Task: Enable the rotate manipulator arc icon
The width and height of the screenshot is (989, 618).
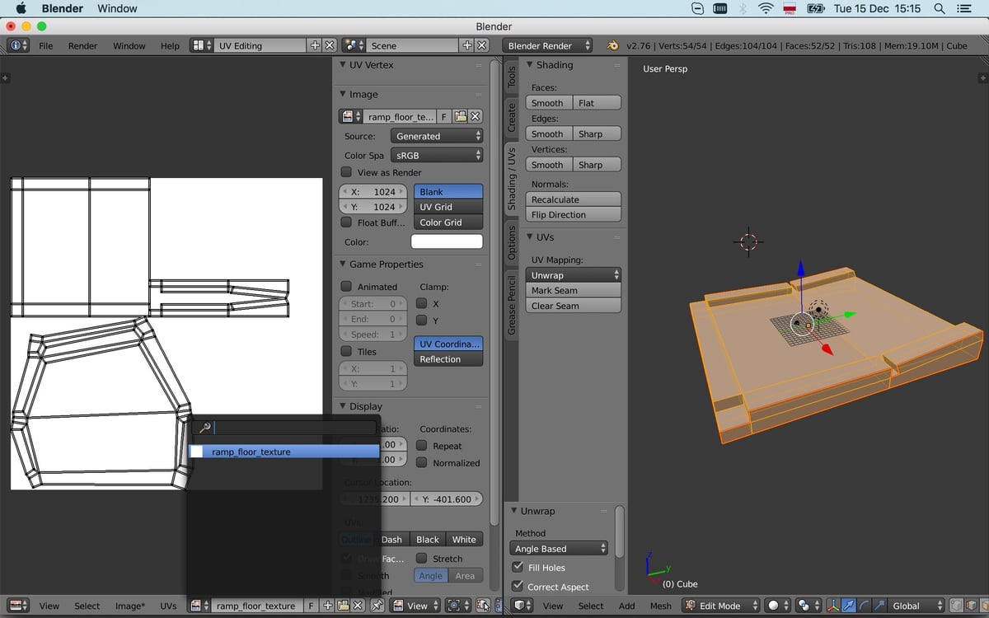Action: click(x=865, y=606)
